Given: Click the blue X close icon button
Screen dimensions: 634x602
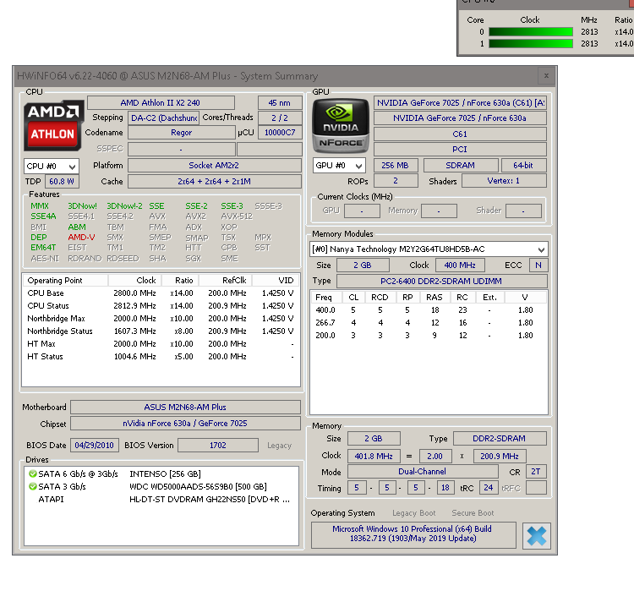Looking at the screenshot, I should coord(536,536).
